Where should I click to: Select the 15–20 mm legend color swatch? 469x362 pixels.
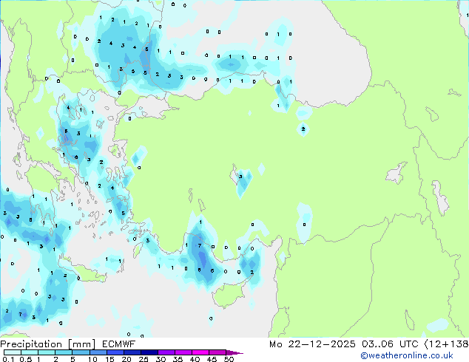(115, 352)
